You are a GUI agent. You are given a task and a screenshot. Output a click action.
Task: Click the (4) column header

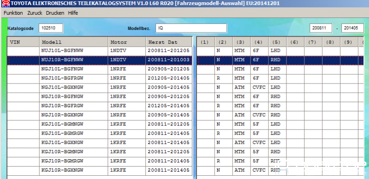pos(260,42)
